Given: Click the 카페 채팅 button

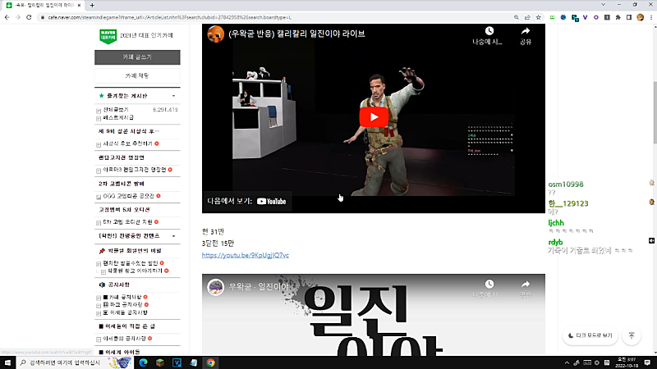Looking at the screenshot, I should point(137,75).
